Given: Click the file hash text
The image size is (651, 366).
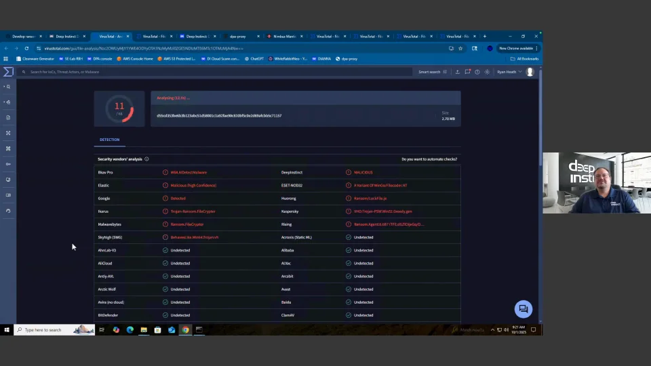Looking at the screenshot, I should coord(219,116).
